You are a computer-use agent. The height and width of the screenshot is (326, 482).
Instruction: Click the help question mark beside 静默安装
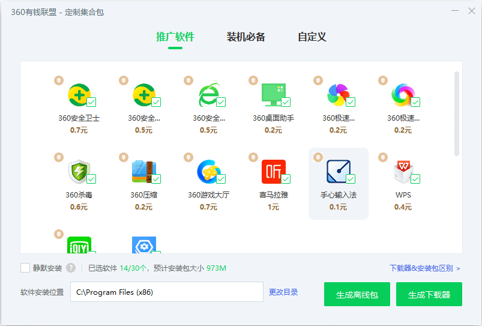click(71, 268)
